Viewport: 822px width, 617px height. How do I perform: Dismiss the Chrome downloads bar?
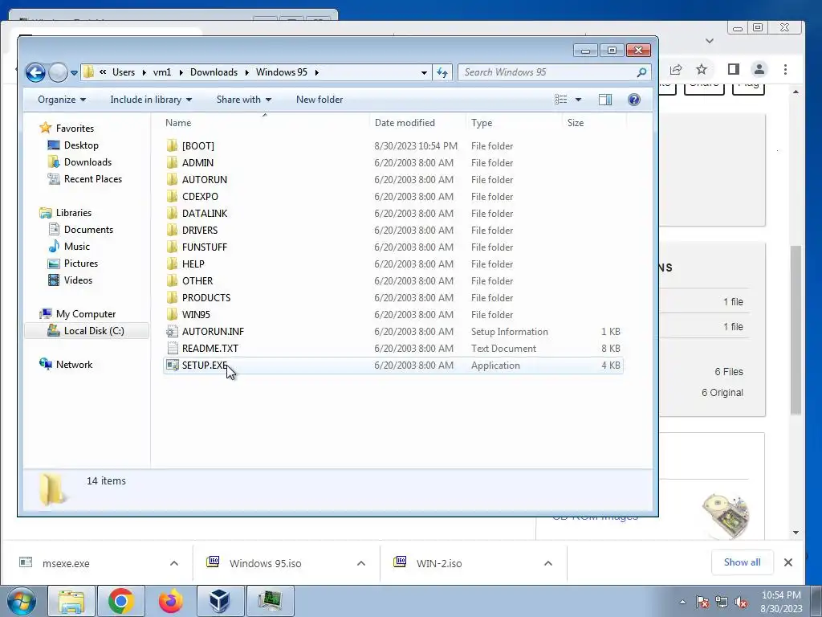788,562
